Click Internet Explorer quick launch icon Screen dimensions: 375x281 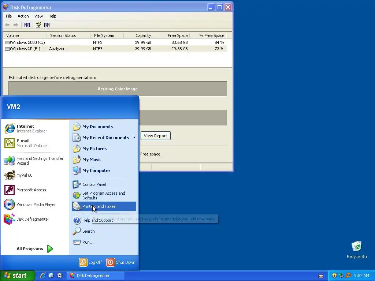tap(43, 276)
